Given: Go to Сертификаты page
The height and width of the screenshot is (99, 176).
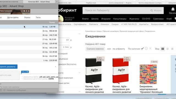Looking at the screenshot, I should [x=80, y=24].
